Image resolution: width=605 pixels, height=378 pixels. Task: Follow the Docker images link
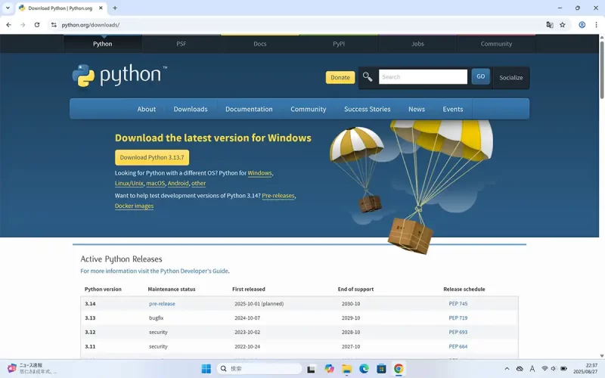pyautogui.click(x=135, y=206)
